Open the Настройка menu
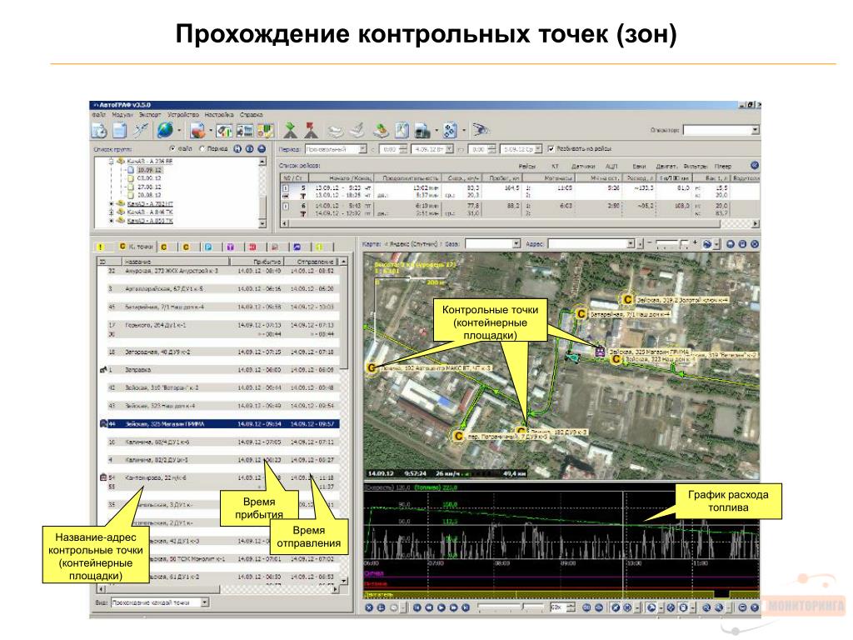This screenshot has width=853, height=640. point(219,115)
